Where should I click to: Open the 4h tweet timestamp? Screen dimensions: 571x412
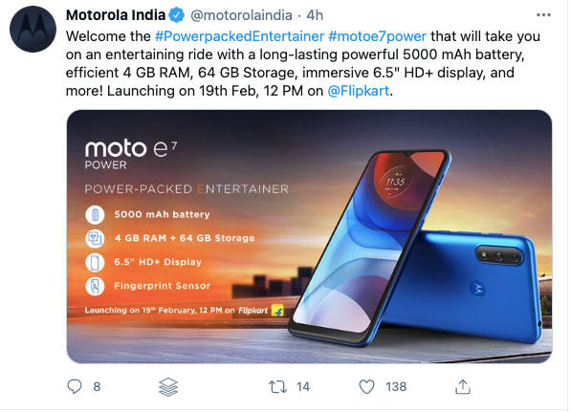pyautogui.click(x=315, y=15)
